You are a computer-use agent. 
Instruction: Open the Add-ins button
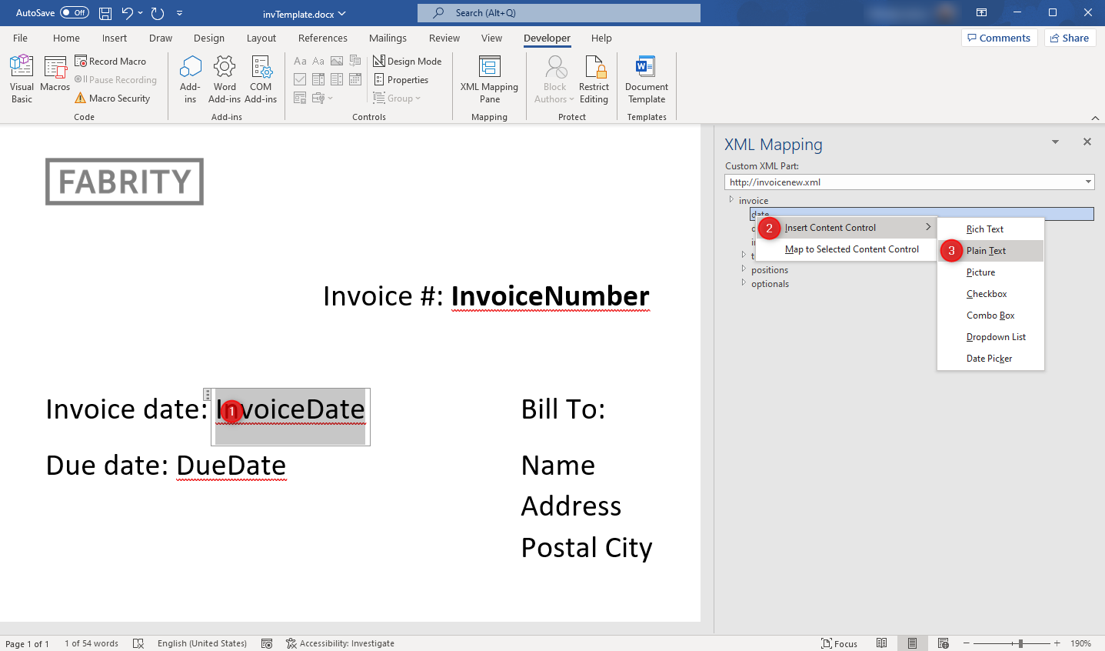[190, 79]
